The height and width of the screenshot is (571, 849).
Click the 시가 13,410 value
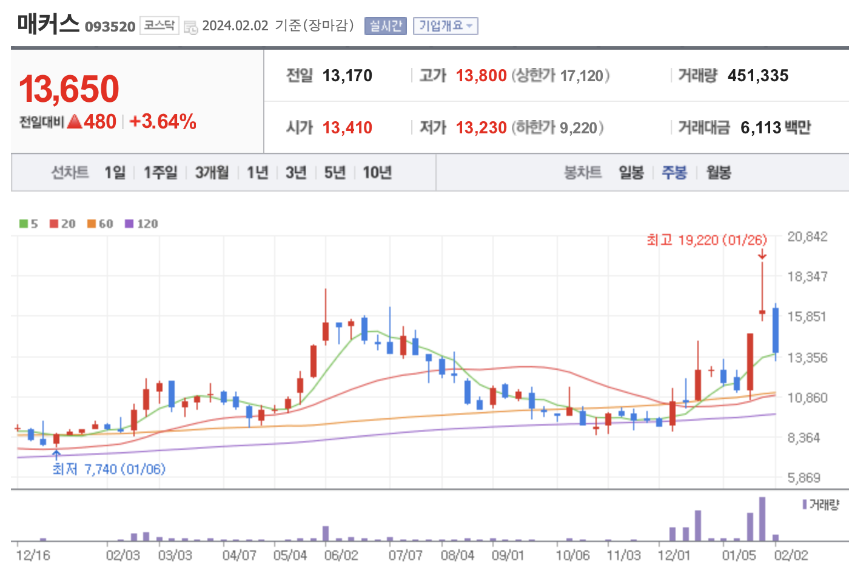pyautogui.click(x=347, y=128)
